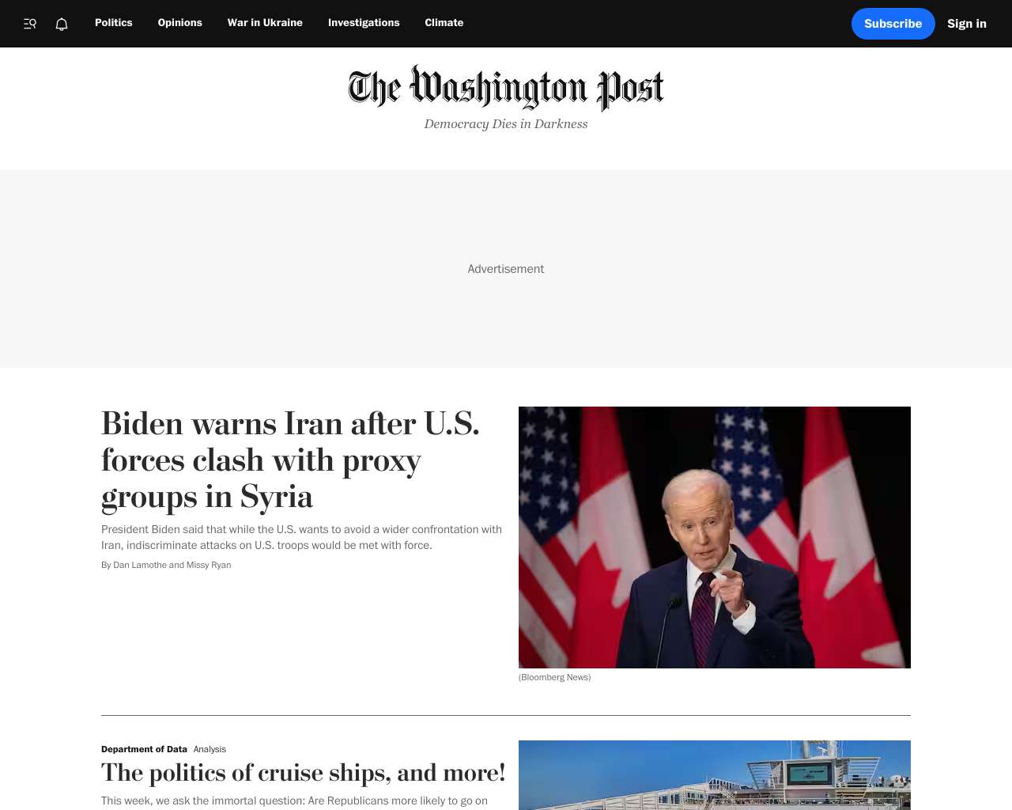Open the Department of Data label

coord(144,749)
